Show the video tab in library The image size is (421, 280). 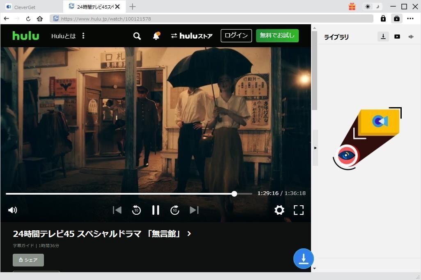pyautogui.click(x=397, y=37)
